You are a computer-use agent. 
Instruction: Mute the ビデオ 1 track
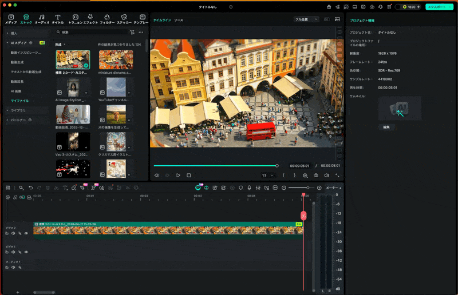tap(13, 252)
